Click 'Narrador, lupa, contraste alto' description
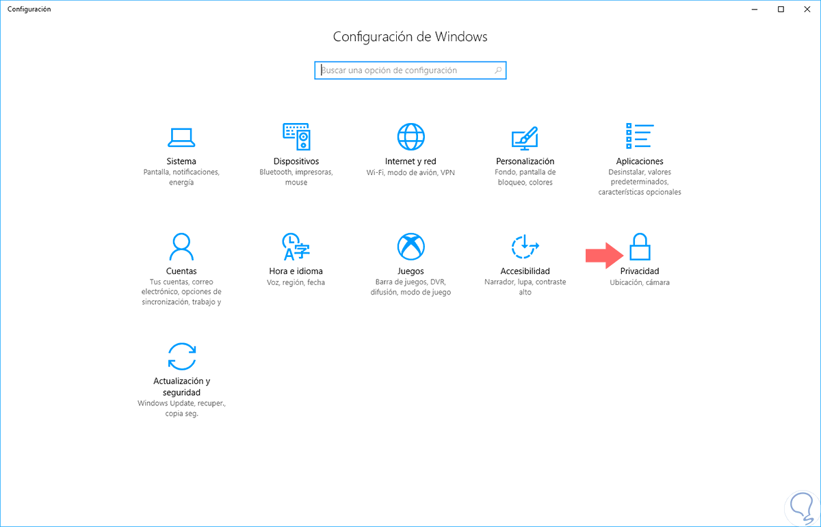This screenshot has height=527, width=821. pyautogui.click(x=525, y=286)
